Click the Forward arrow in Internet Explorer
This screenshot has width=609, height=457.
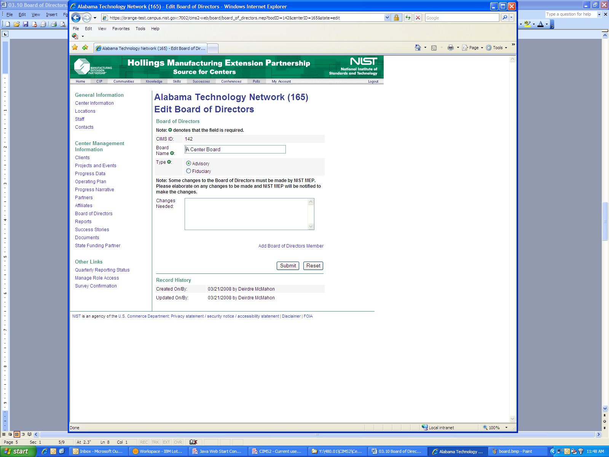[86, 18]
